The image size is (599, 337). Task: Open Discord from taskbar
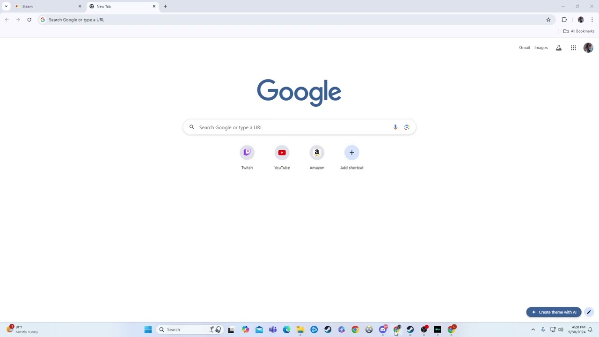click(x=383, y=330)
